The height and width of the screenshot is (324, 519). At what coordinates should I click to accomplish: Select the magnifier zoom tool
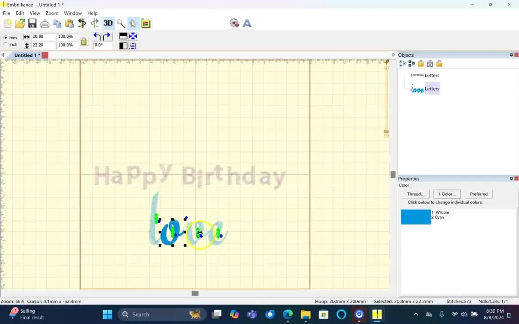(x=121, y=23)
